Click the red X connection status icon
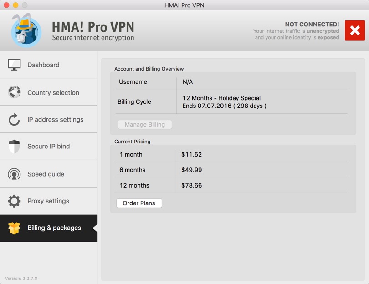This screenshot has width=369, height=284. (x=355, y=30)
